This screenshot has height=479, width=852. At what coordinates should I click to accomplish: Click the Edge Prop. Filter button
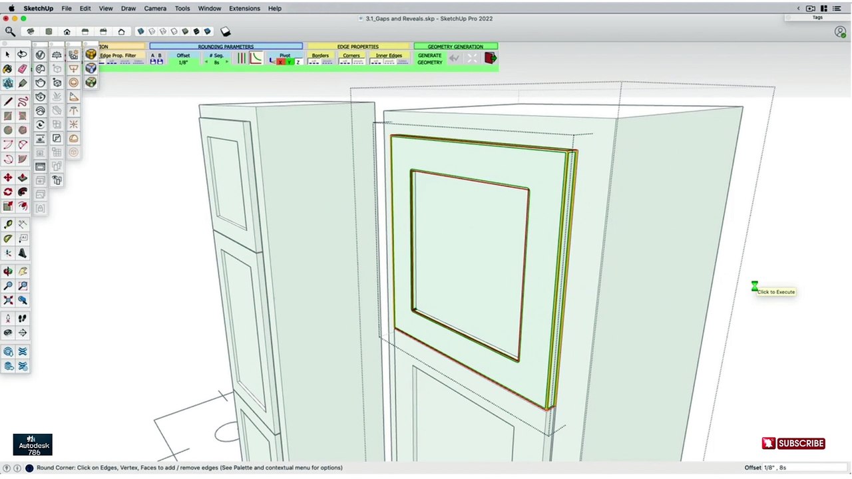coord(118,55)
